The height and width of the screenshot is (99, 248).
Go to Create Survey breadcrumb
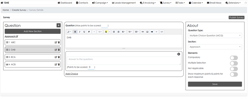[19, 10]
